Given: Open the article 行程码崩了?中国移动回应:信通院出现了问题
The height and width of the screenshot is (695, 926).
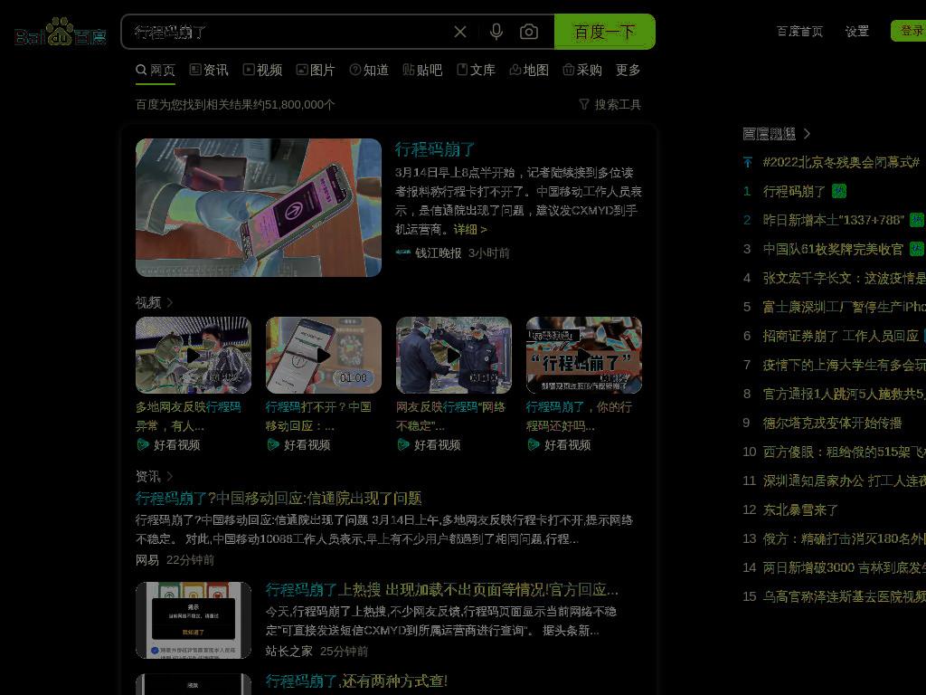Looking at the screenshot, I should [x=279, y=499].
